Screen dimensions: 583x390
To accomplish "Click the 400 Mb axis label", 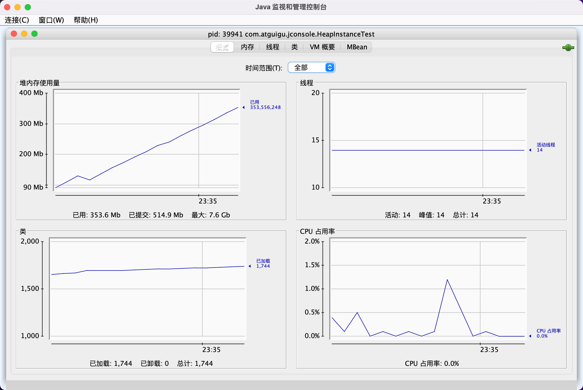I will point(31,93).
